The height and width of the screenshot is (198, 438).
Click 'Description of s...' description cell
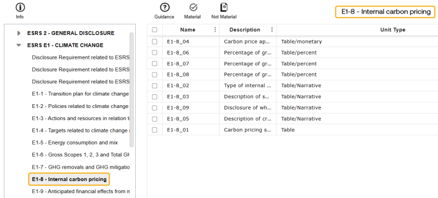pyautogui.click(x=248, y=97)
